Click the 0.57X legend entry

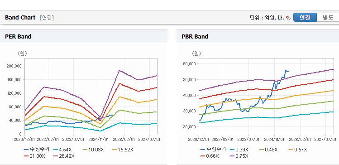click(298, 150)
